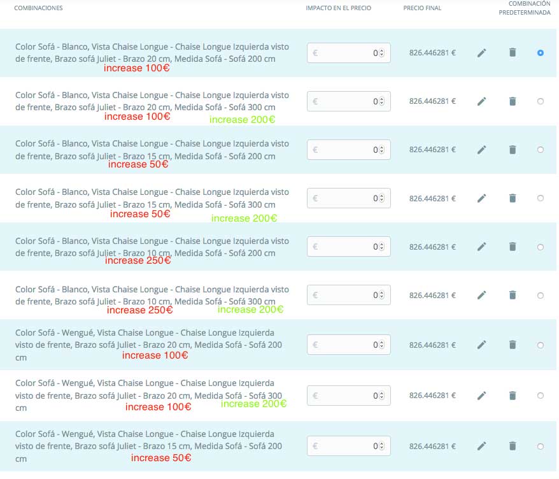
Task: Delete the Wengué Brazo 20 cm Sofá 200 cm combination
Action: 513,345
